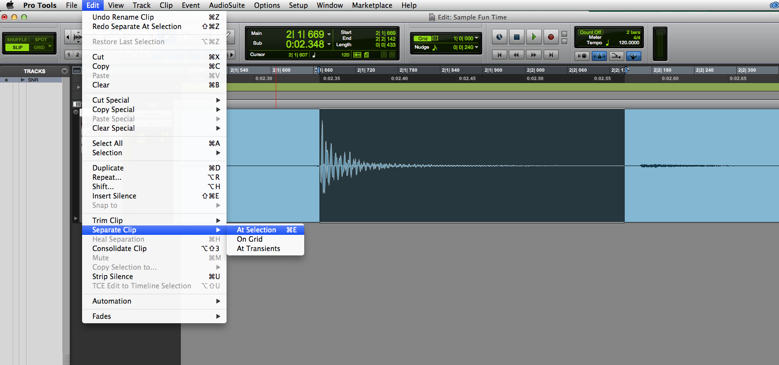Choose Strip Silence from the Edit menu
The image size is (779, 365).
click(x=154, y=277)
